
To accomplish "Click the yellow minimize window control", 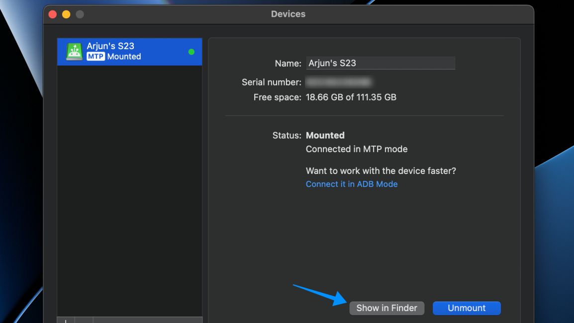I will (66, 14).
